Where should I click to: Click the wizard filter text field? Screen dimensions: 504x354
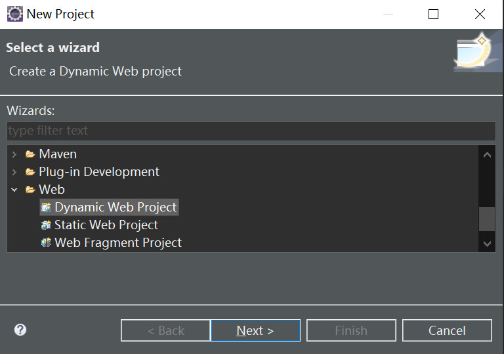251,131
